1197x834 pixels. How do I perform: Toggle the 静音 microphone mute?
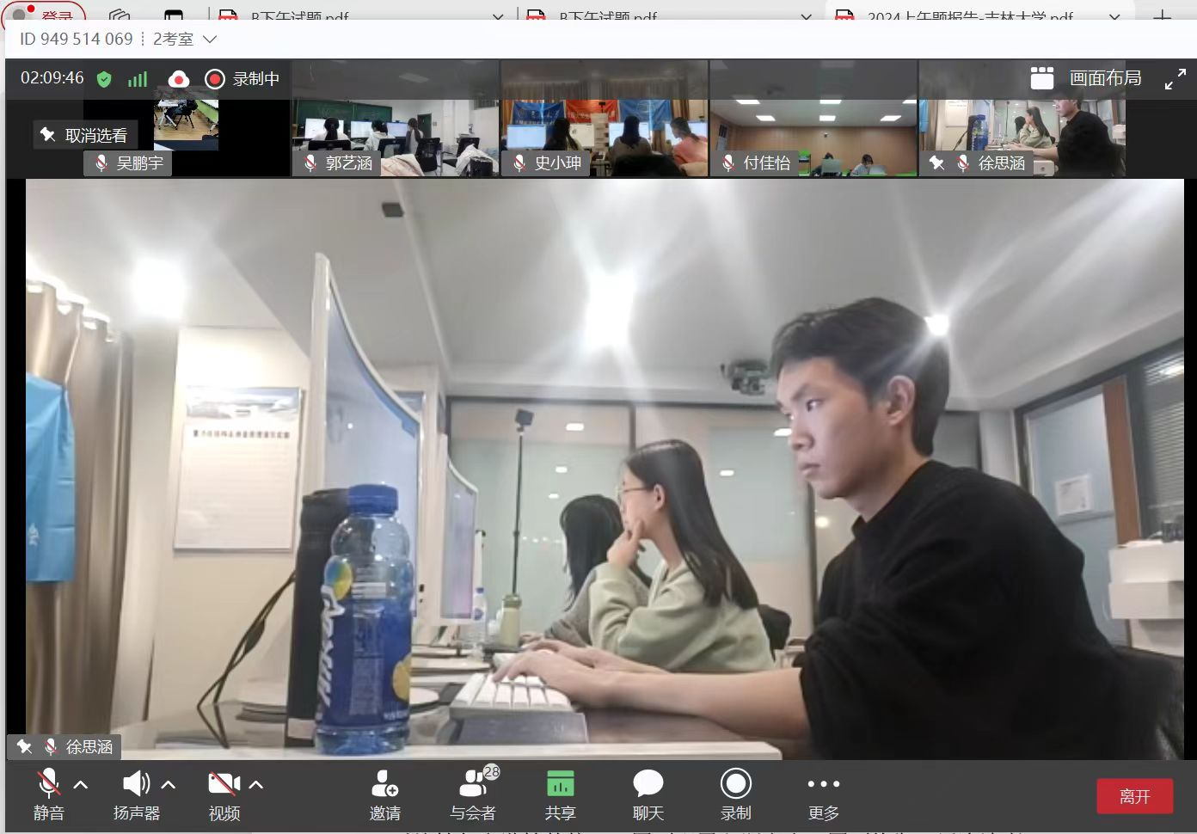click(x=48, y=784)
